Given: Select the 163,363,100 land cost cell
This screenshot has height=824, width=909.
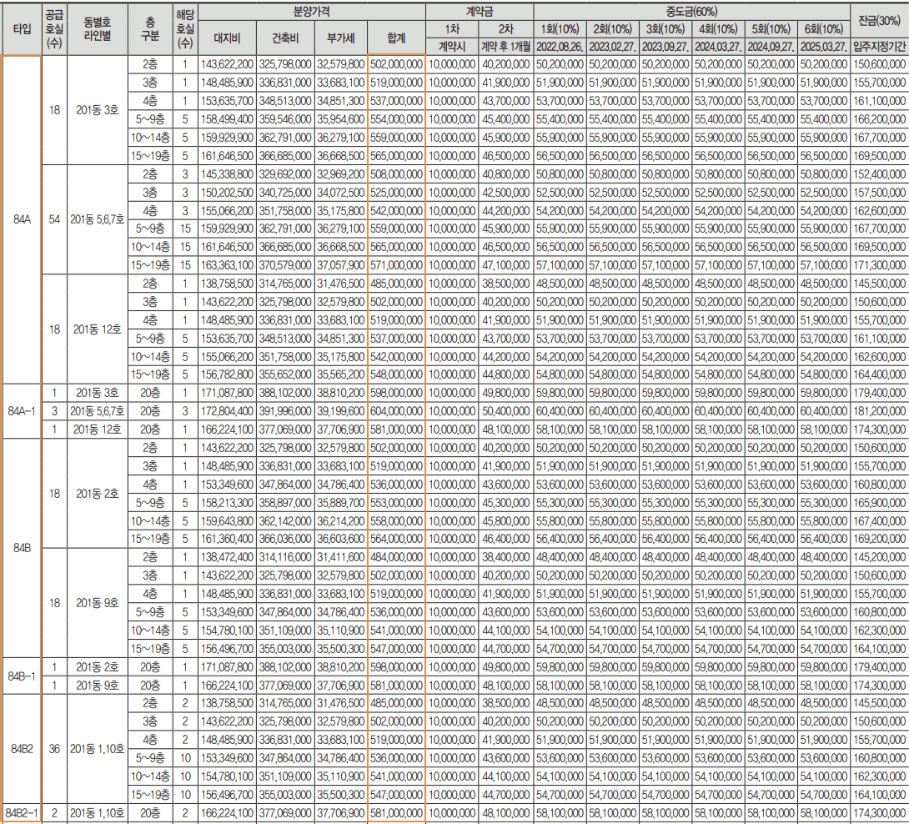Looking at the screenshot, I should [x=227, y=265].
